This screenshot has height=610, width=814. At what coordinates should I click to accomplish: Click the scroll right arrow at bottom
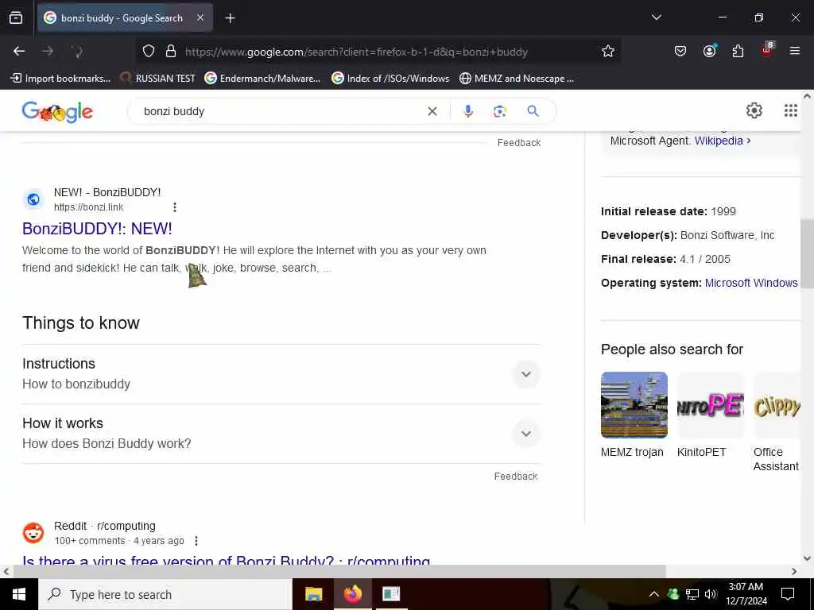pyautogui.click(x=794, y=571)
